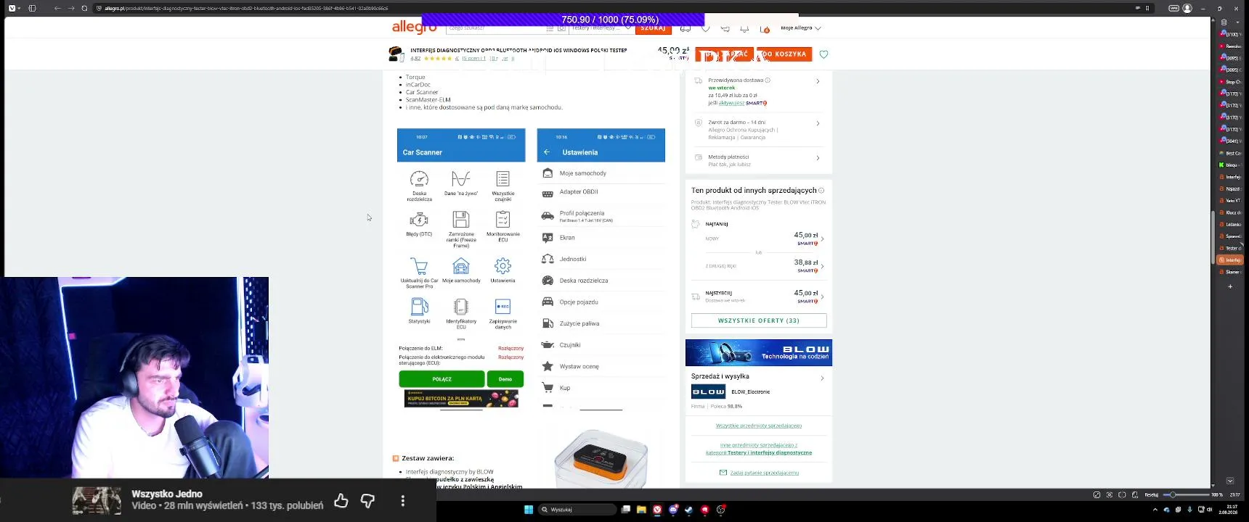Screen dimensions: 1249x522
Task: Click the Allegro logo
Action: (415, 28)
